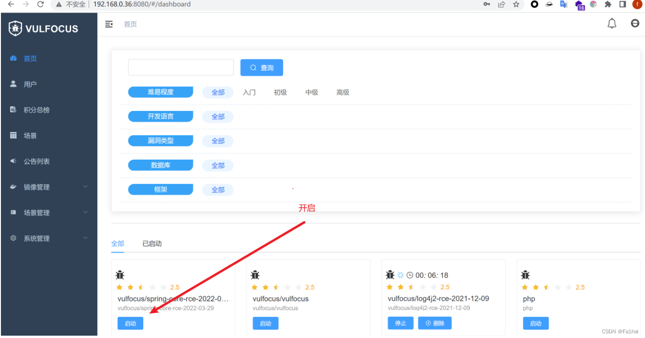Click the bug icon on the php card
The image size is (645, 338).
(526, 275)
